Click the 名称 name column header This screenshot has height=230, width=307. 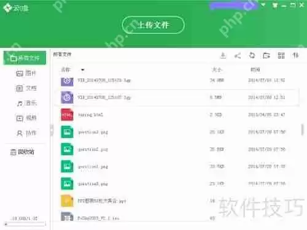(66, 70)
